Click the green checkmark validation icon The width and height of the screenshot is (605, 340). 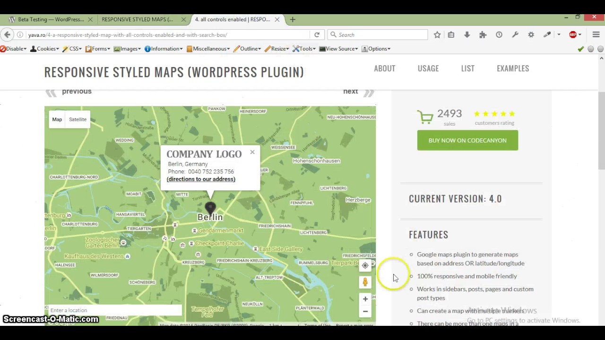pos(580,49)
